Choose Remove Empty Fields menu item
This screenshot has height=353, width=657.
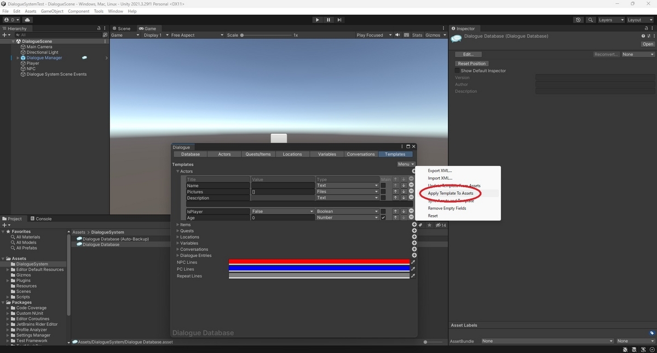(447, 208)
